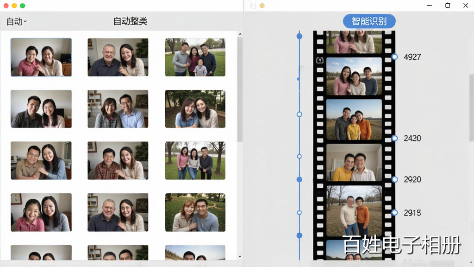
Task: Select photo of young girl in pink with woman
Action: click(x=41, y=212)
